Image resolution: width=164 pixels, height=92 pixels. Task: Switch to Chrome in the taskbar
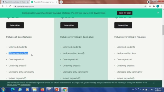point(65,90)
